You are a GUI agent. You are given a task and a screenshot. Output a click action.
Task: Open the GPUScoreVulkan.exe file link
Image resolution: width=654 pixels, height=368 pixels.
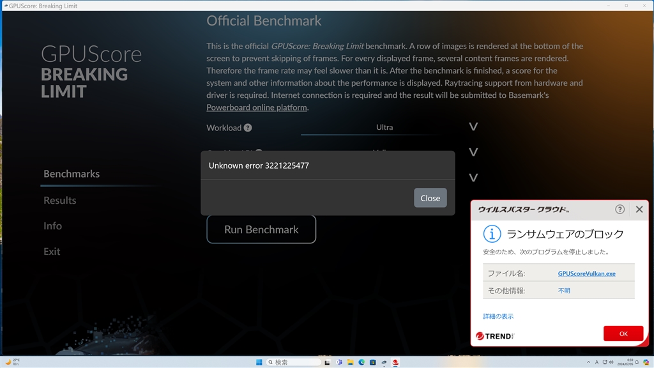pos(586,273)
